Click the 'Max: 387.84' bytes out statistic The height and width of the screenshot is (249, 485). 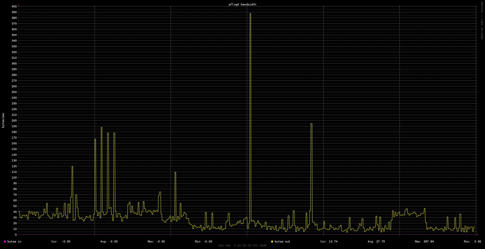pos(424,242)
